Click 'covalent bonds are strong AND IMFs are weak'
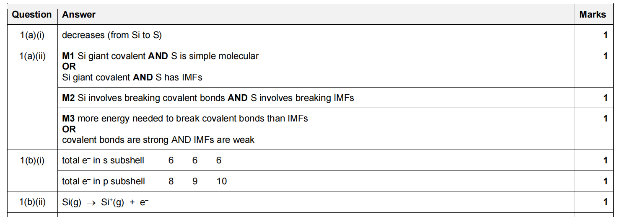 pyautogui.click(x=158, y=140)
